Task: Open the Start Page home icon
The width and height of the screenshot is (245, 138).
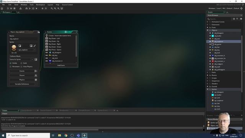Action: point(2,8)
